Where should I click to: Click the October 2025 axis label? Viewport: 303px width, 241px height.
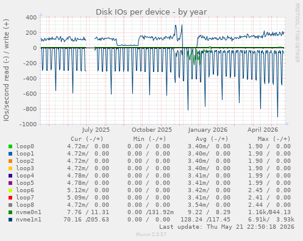tap(152, 130)
